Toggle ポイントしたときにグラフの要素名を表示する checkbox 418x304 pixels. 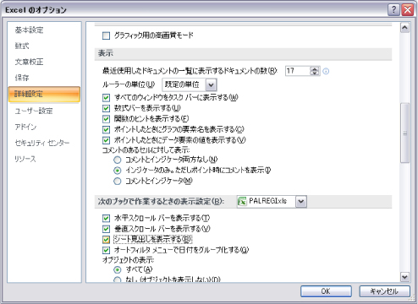tap(106, 129)
